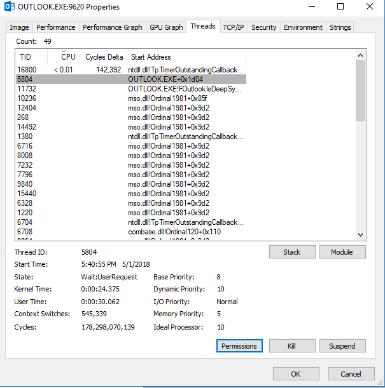Click the Outlook icon in title bar
This screenshot has width=385, height=388.
pyautogui.click(x=10, y=6)
